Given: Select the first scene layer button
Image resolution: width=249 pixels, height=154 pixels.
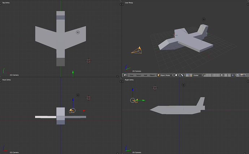Looking at the screenshot, I should tap(205, 74).
